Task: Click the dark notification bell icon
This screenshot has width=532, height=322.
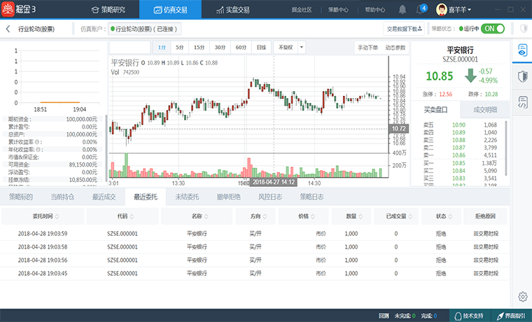Action: [x=402, y=10]
